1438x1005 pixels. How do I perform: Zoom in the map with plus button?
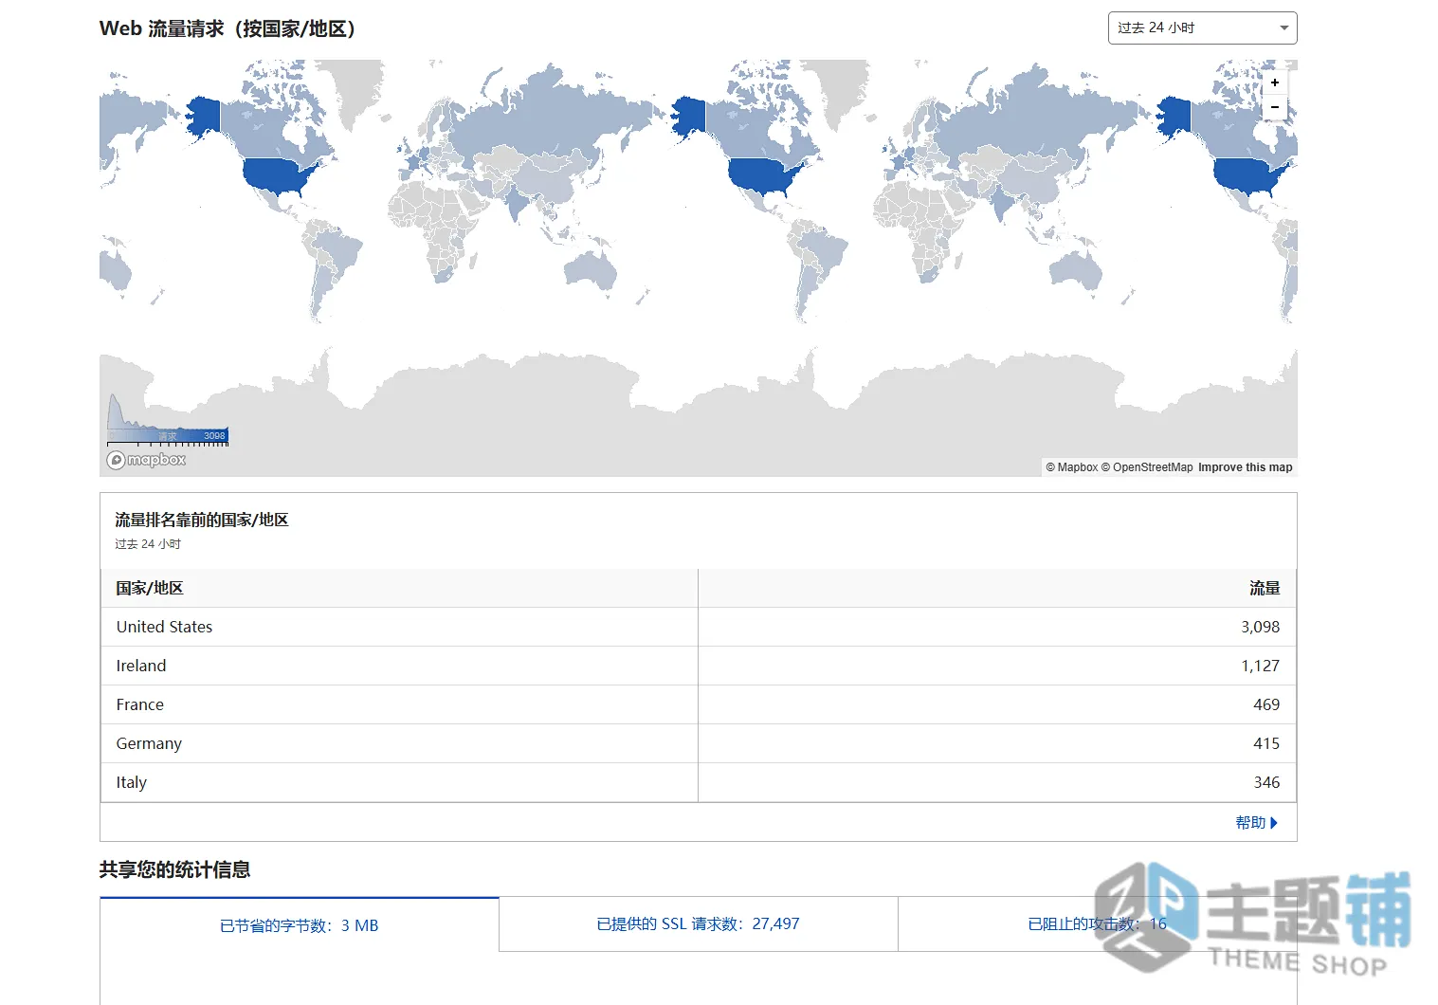pyautogui.click(x=1275, y=83)
